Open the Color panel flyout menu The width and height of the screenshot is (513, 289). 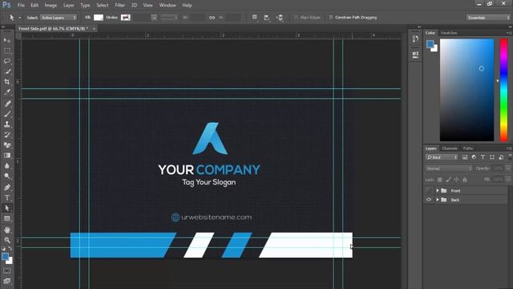coord(509,33)
